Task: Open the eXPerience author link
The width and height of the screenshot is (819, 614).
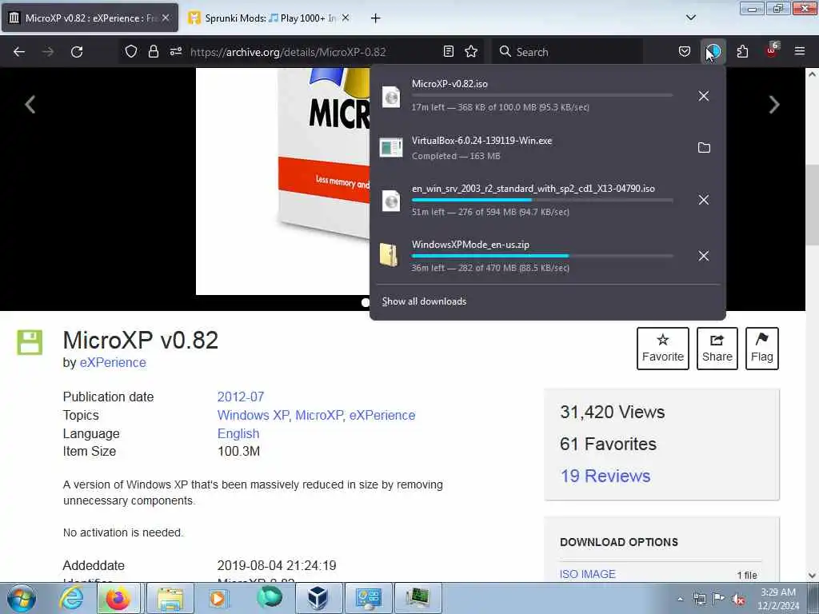Action: tap(113, 362)
